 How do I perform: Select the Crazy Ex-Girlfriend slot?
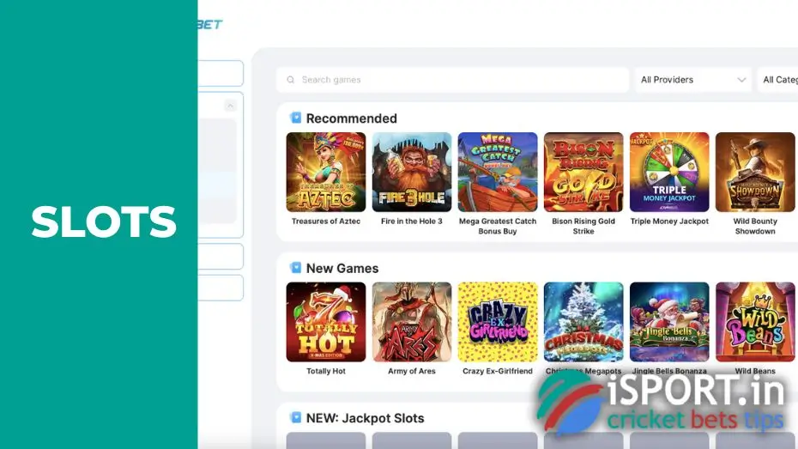click(x=498, y=322)
